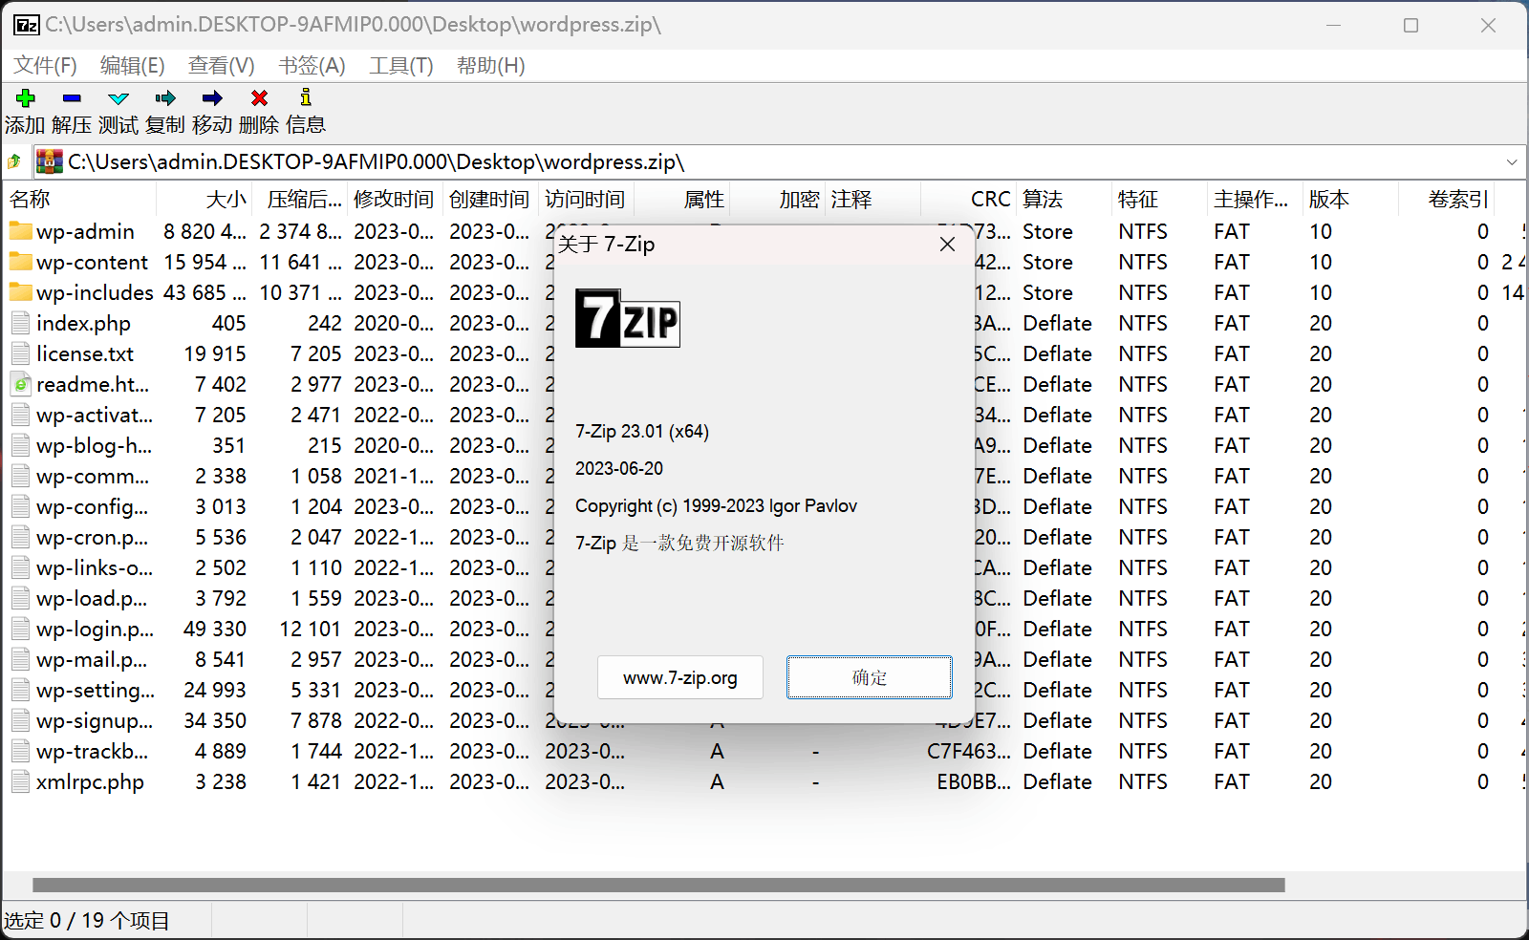Sort by 大小 column header
Image resolution: width=1529 pixels, height=940 pixels.
205,199
